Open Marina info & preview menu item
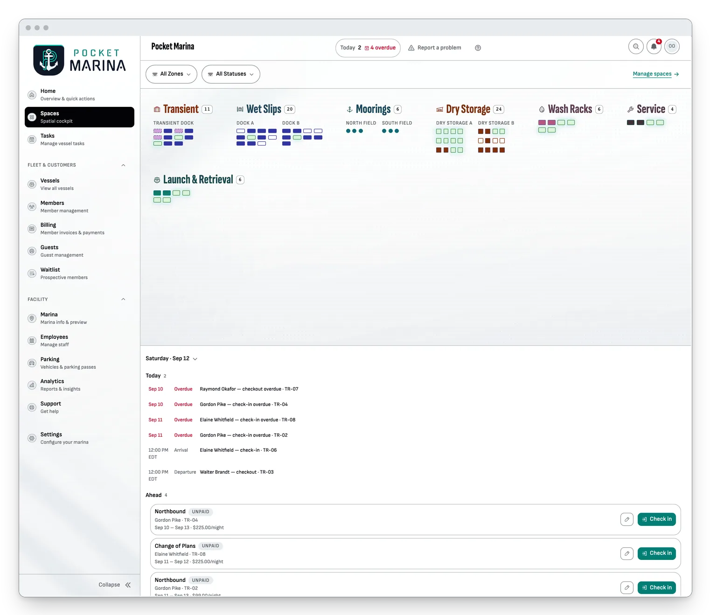 [x=79, y=318]
